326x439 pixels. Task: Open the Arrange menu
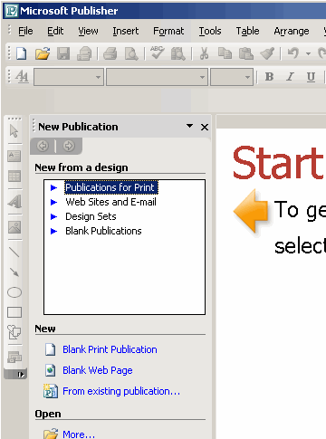pyautogui.click(x=292, y=31)
